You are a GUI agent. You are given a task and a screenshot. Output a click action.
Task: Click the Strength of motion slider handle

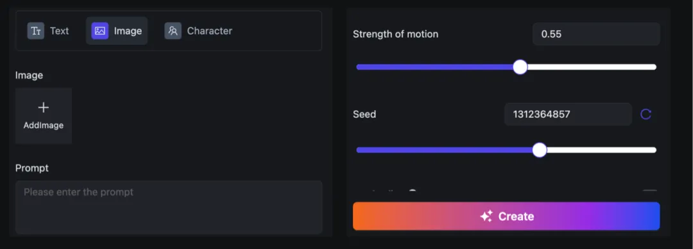pos(520,67)
